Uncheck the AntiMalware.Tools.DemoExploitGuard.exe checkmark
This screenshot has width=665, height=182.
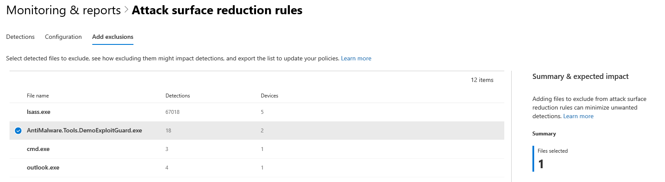click(18, 131)
